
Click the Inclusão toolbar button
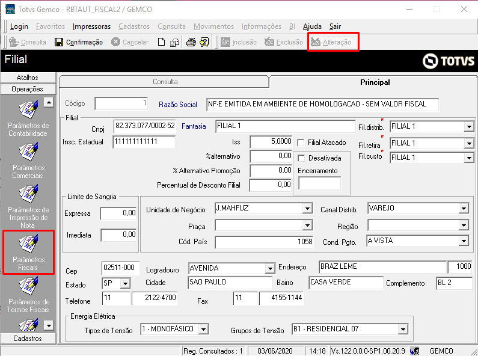click(238, 42)
